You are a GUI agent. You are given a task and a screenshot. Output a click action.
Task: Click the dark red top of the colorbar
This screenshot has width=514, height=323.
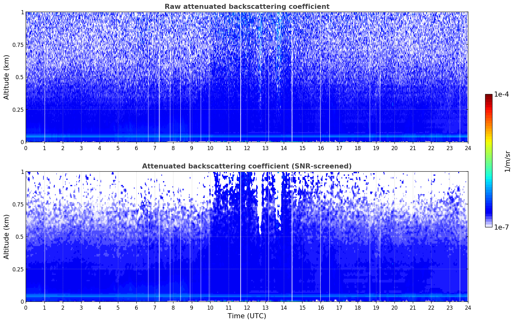[x=489, y=96]
